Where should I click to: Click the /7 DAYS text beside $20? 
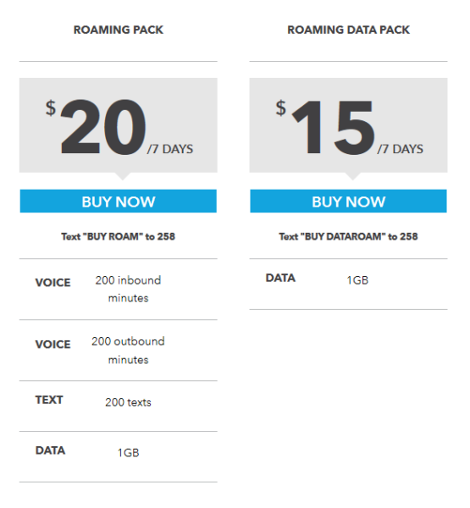[x=170, y=149]
